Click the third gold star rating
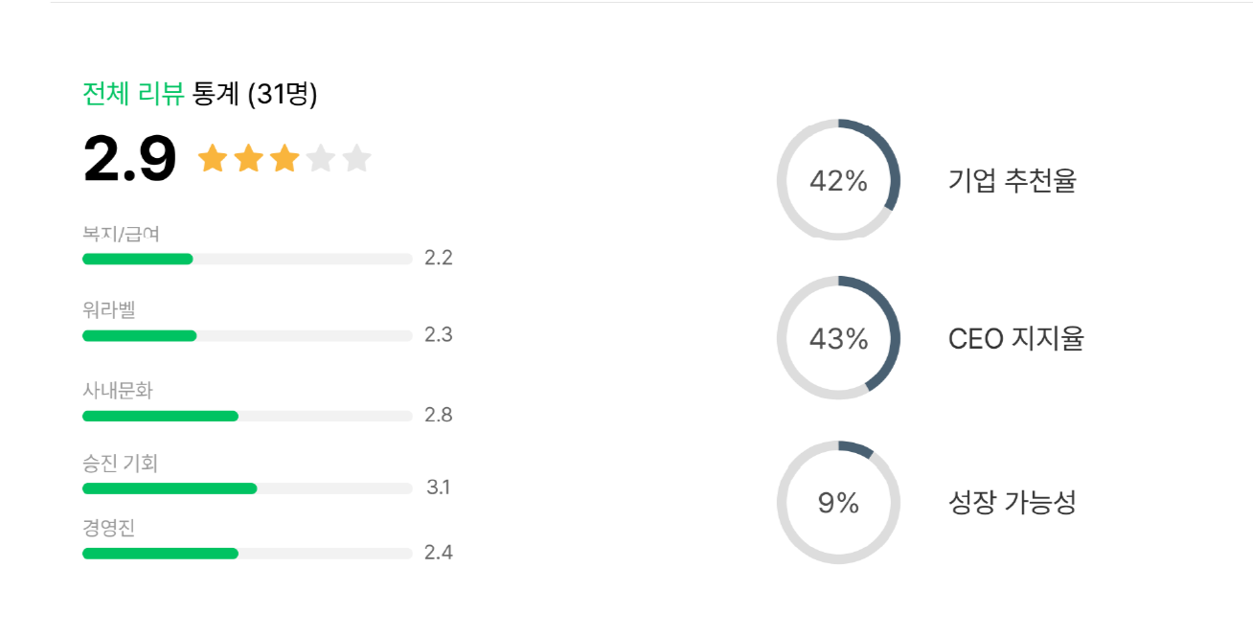Image resolution: width=1253 pixels, height=636 pixels. point(285,158)
